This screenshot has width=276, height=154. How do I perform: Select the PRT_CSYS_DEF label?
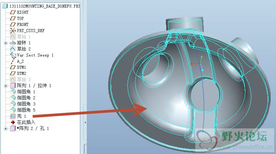pos(31,31)
